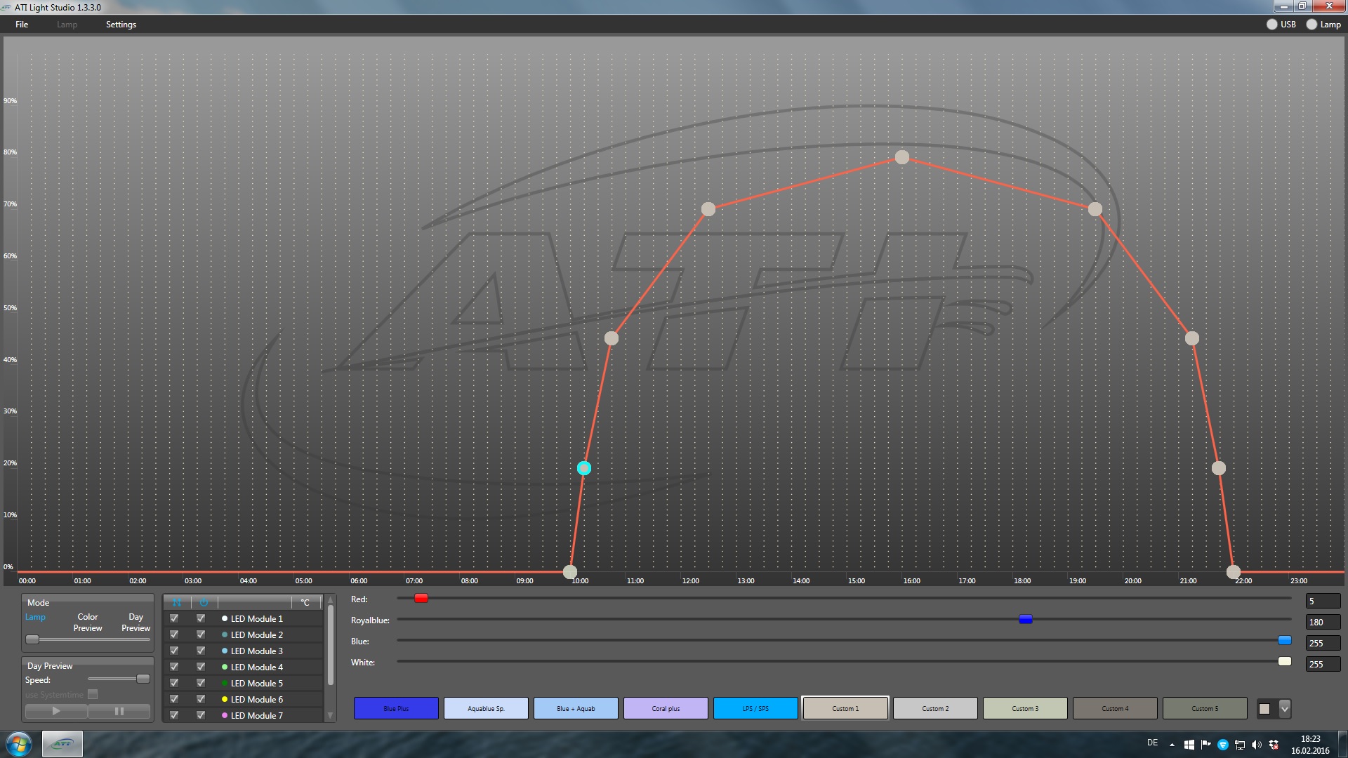Uncheck the link checkbox for LED Module 1
1348x758 pixels.
174,618
